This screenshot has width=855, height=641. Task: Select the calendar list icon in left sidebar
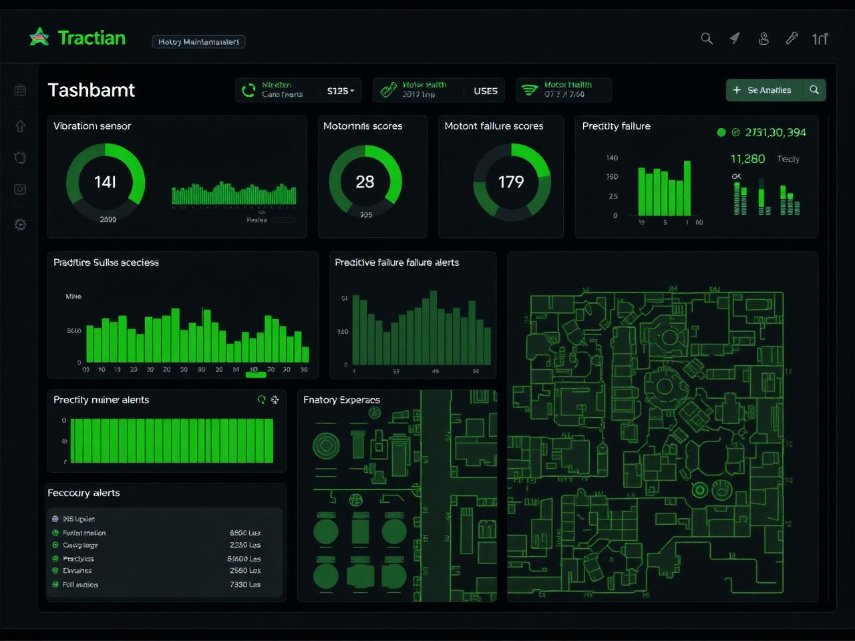20,90
